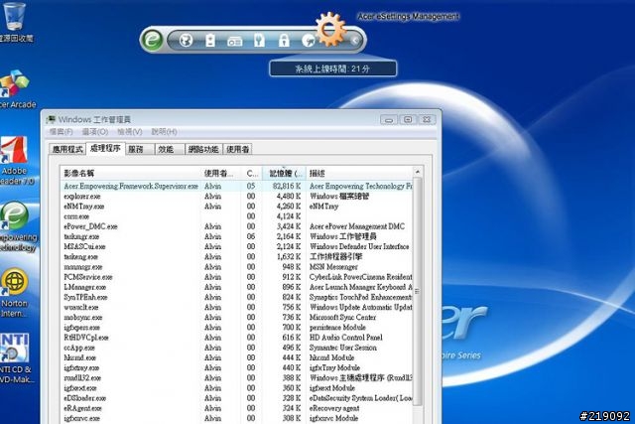Open the eNet network globe icon

[186, 40]
